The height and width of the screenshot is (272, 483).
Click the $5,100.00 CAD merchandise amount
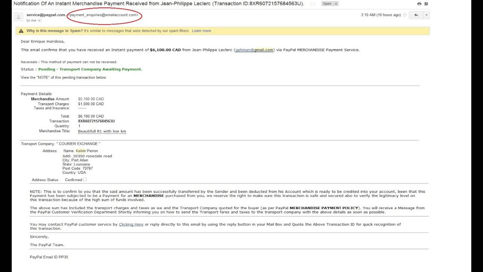[x=91, y=99]
